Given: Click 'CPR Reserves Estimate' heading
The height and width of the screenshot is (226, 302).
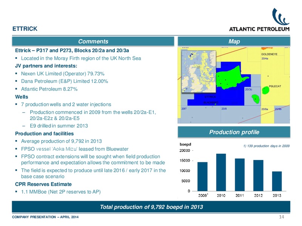Looking at the screenshot, I should (x=43, y=184).
